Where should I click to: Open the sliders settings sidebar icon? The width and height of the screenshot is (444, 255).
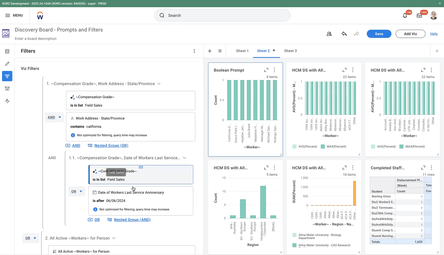pyautogui.click(x=7, y=88)
